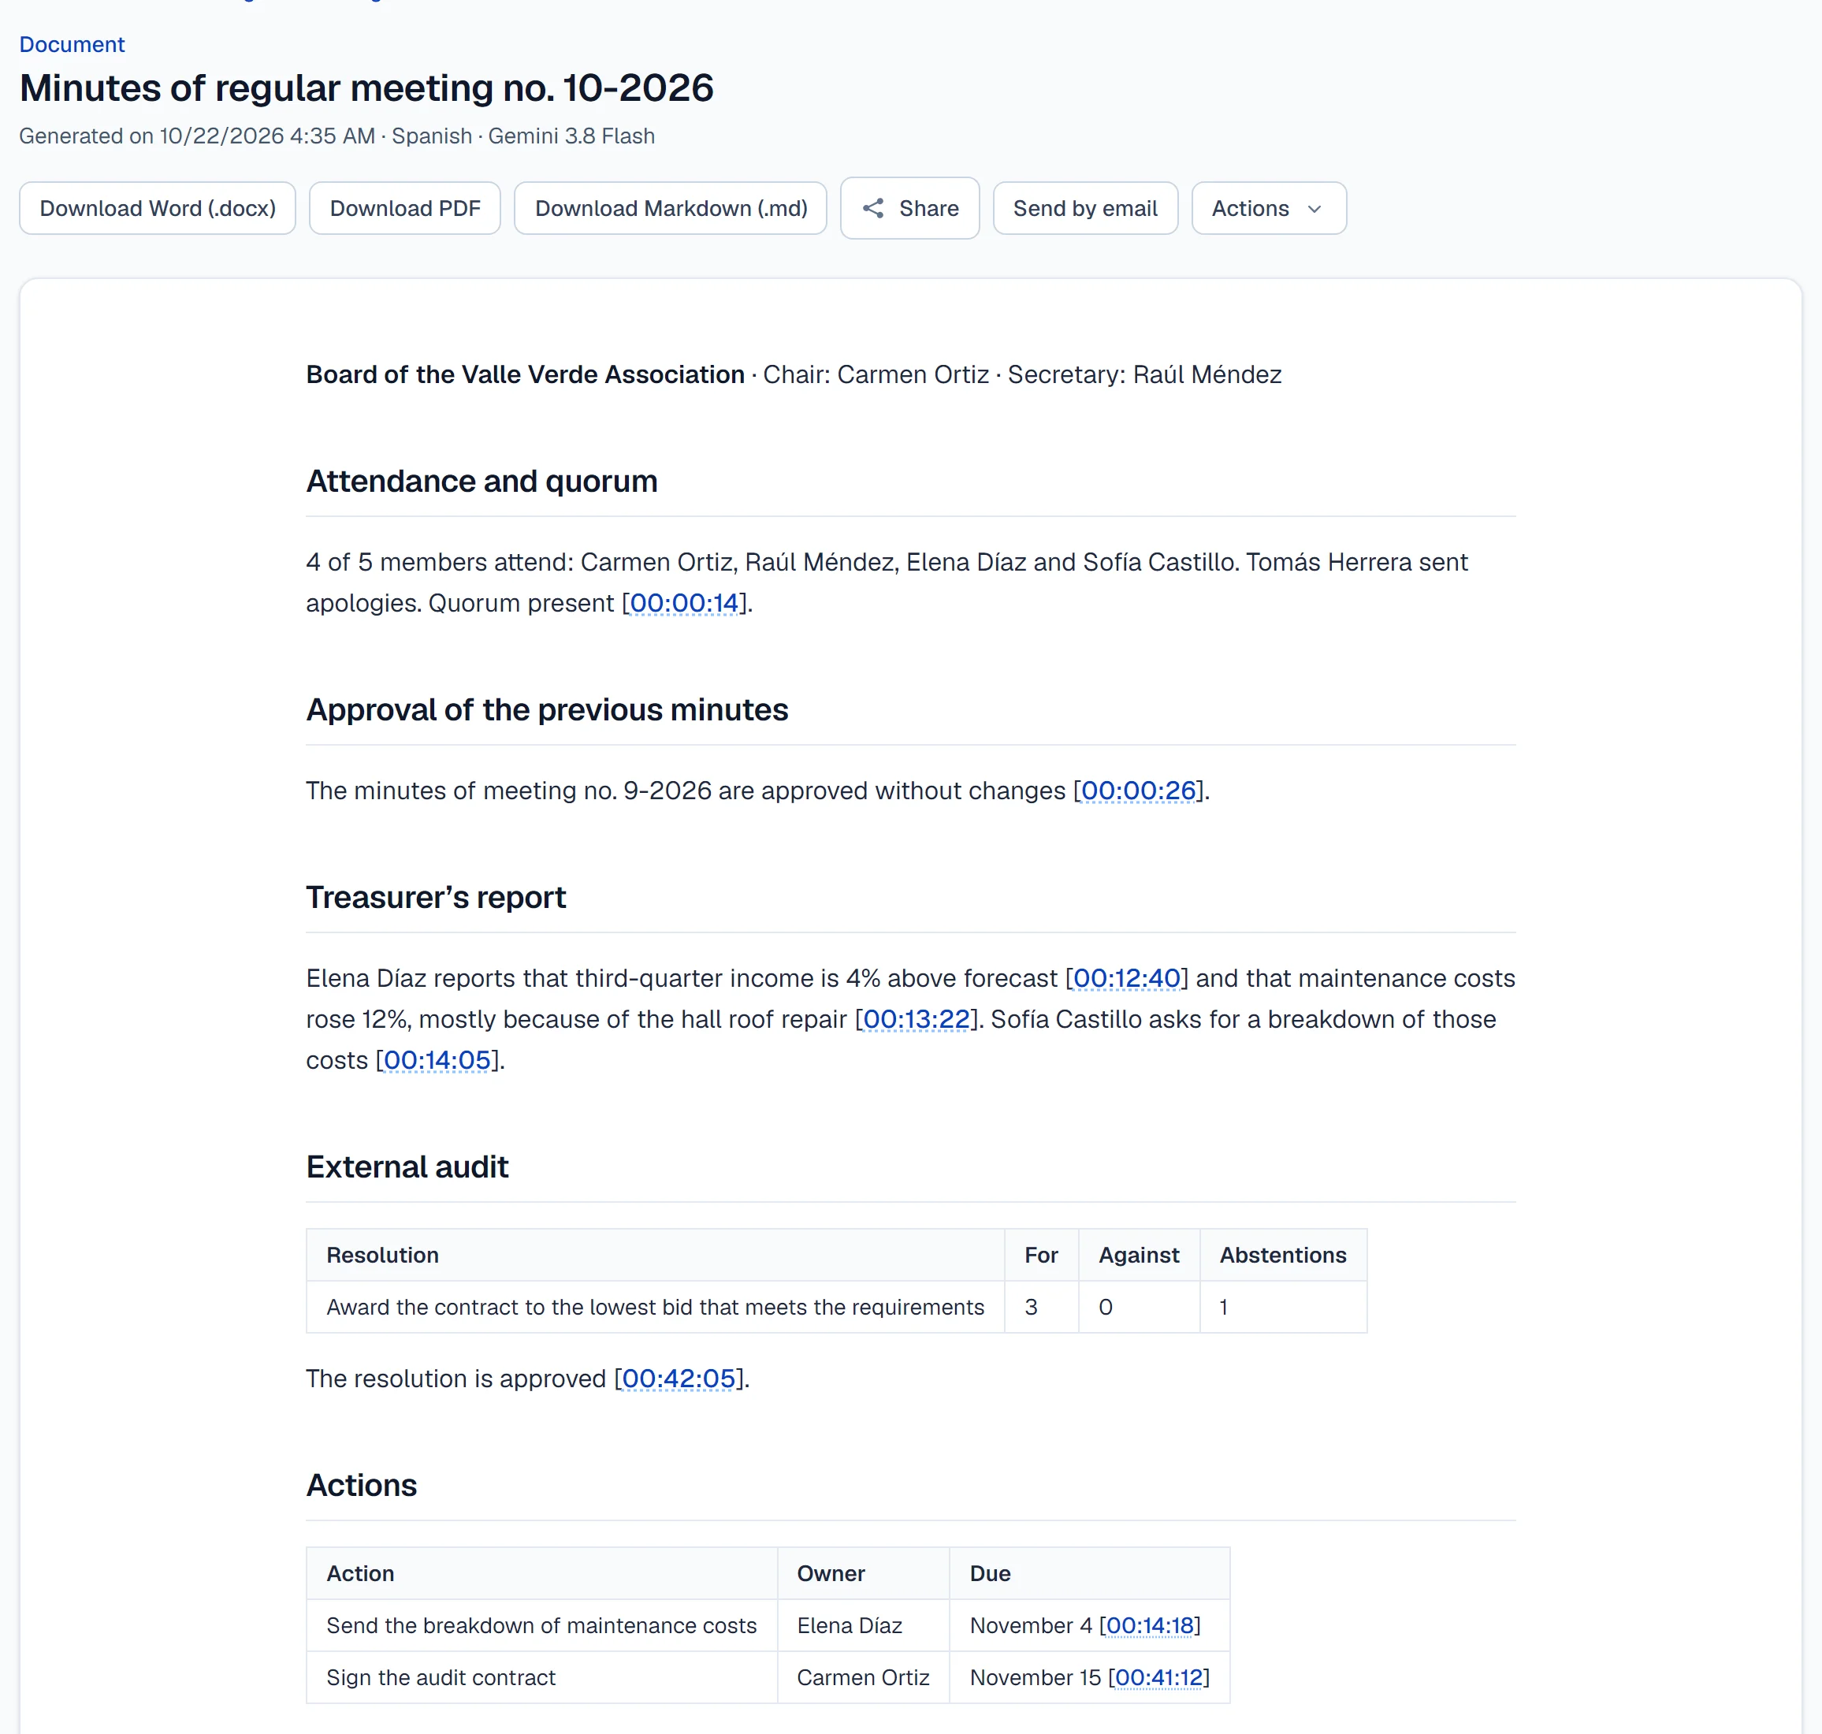This screenshot has height=1734, width=1822.
Task: Download the minutes as Word (.docx)
Action: [157, 208]
